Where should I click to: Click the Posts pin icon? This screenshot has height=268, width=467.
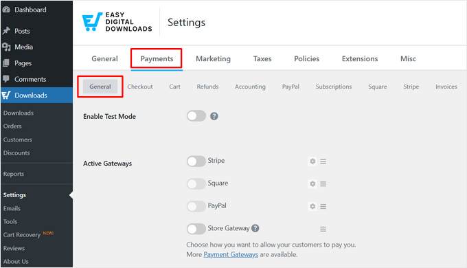tap(6, 31)
